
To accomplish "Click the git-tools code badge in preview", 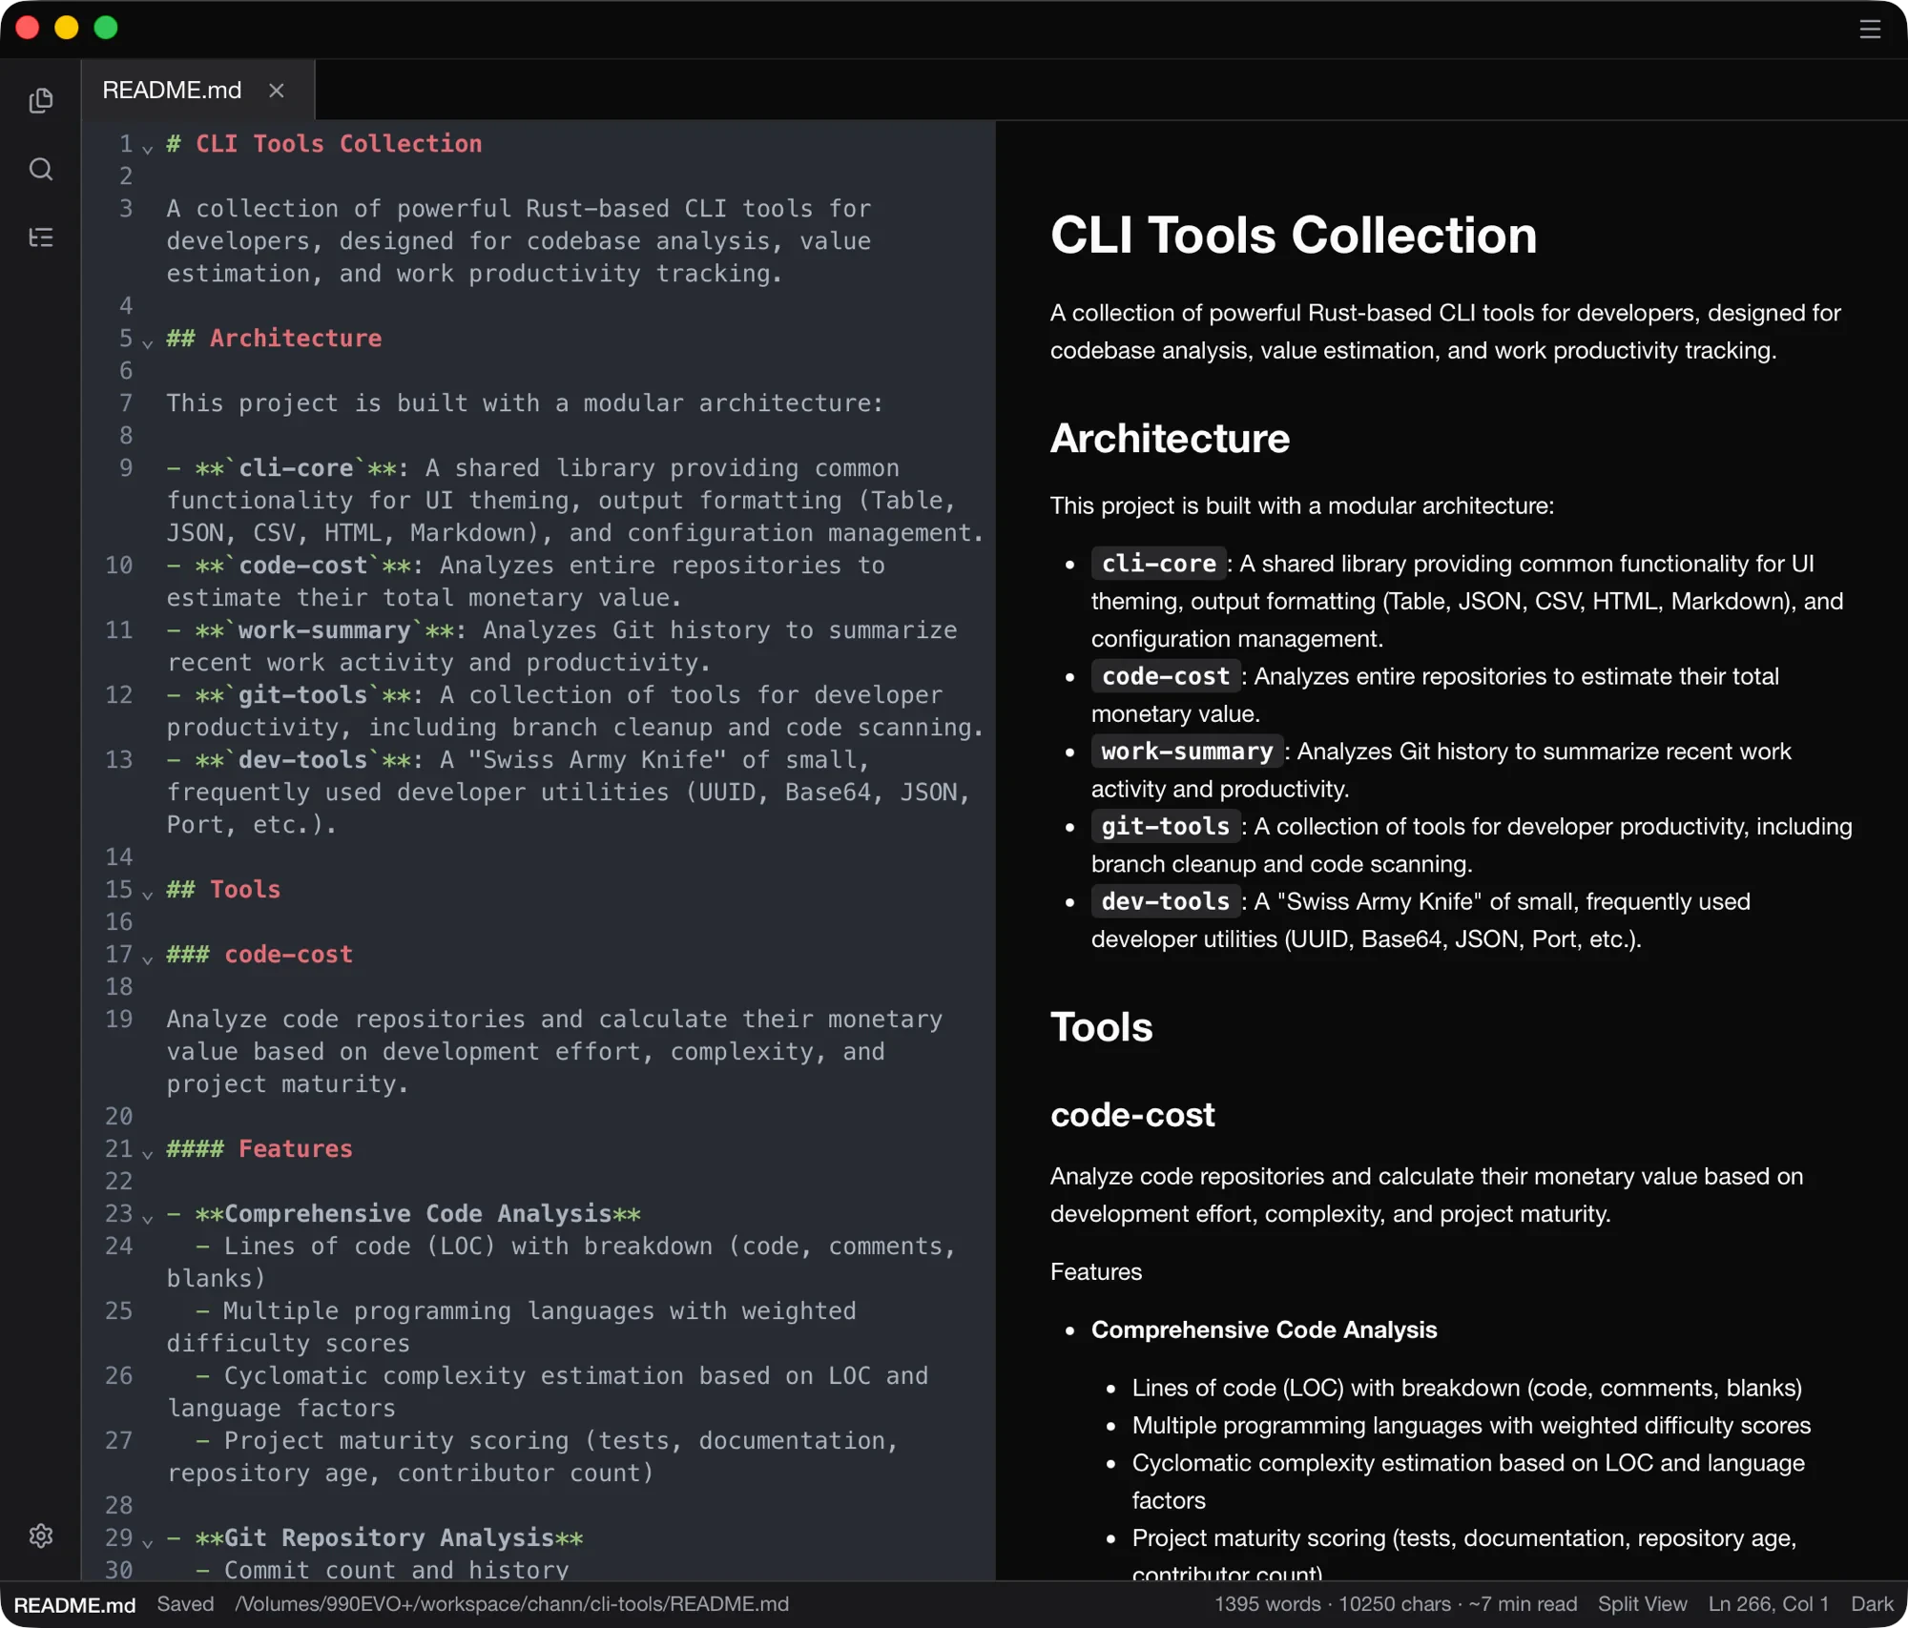I will click(1166, 826).
